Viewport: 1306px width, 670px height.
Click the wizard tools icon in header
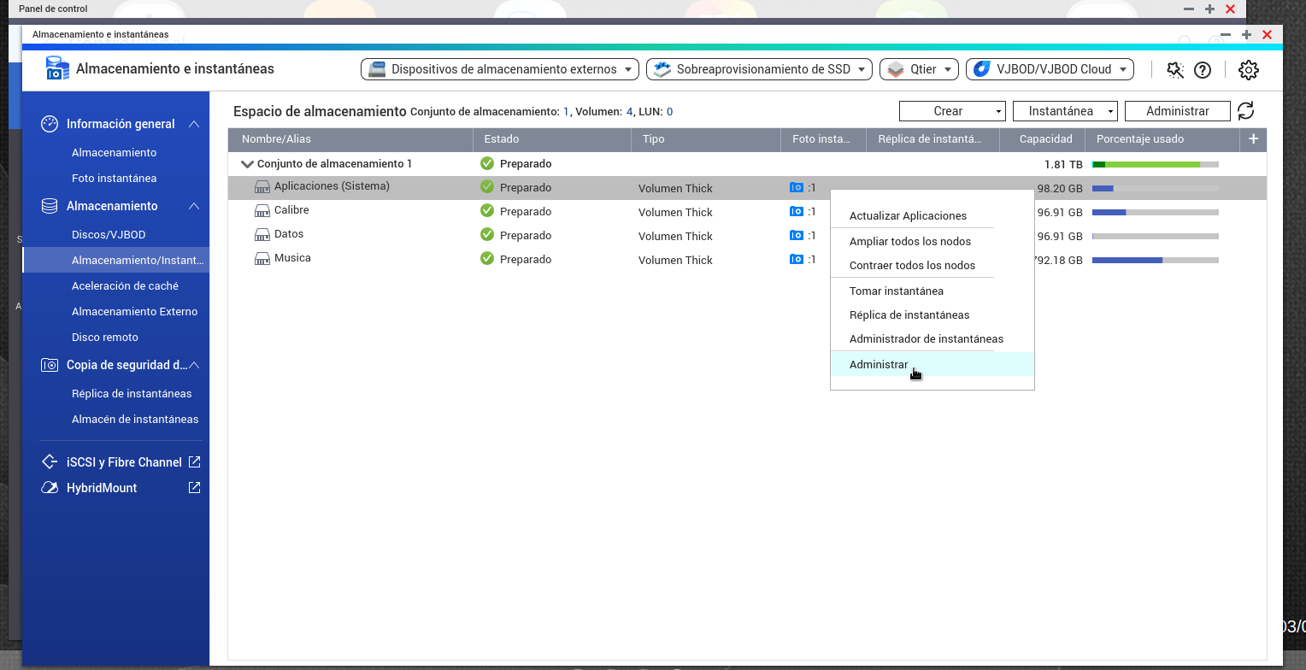(x=1175, y=70)
